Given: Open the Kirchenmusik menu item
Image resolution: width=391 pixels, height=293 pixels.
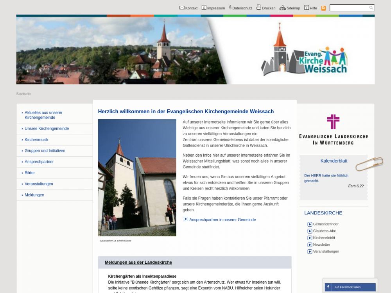Looking at the screenshot, I should pyautogui.click(x=36, y=139).
